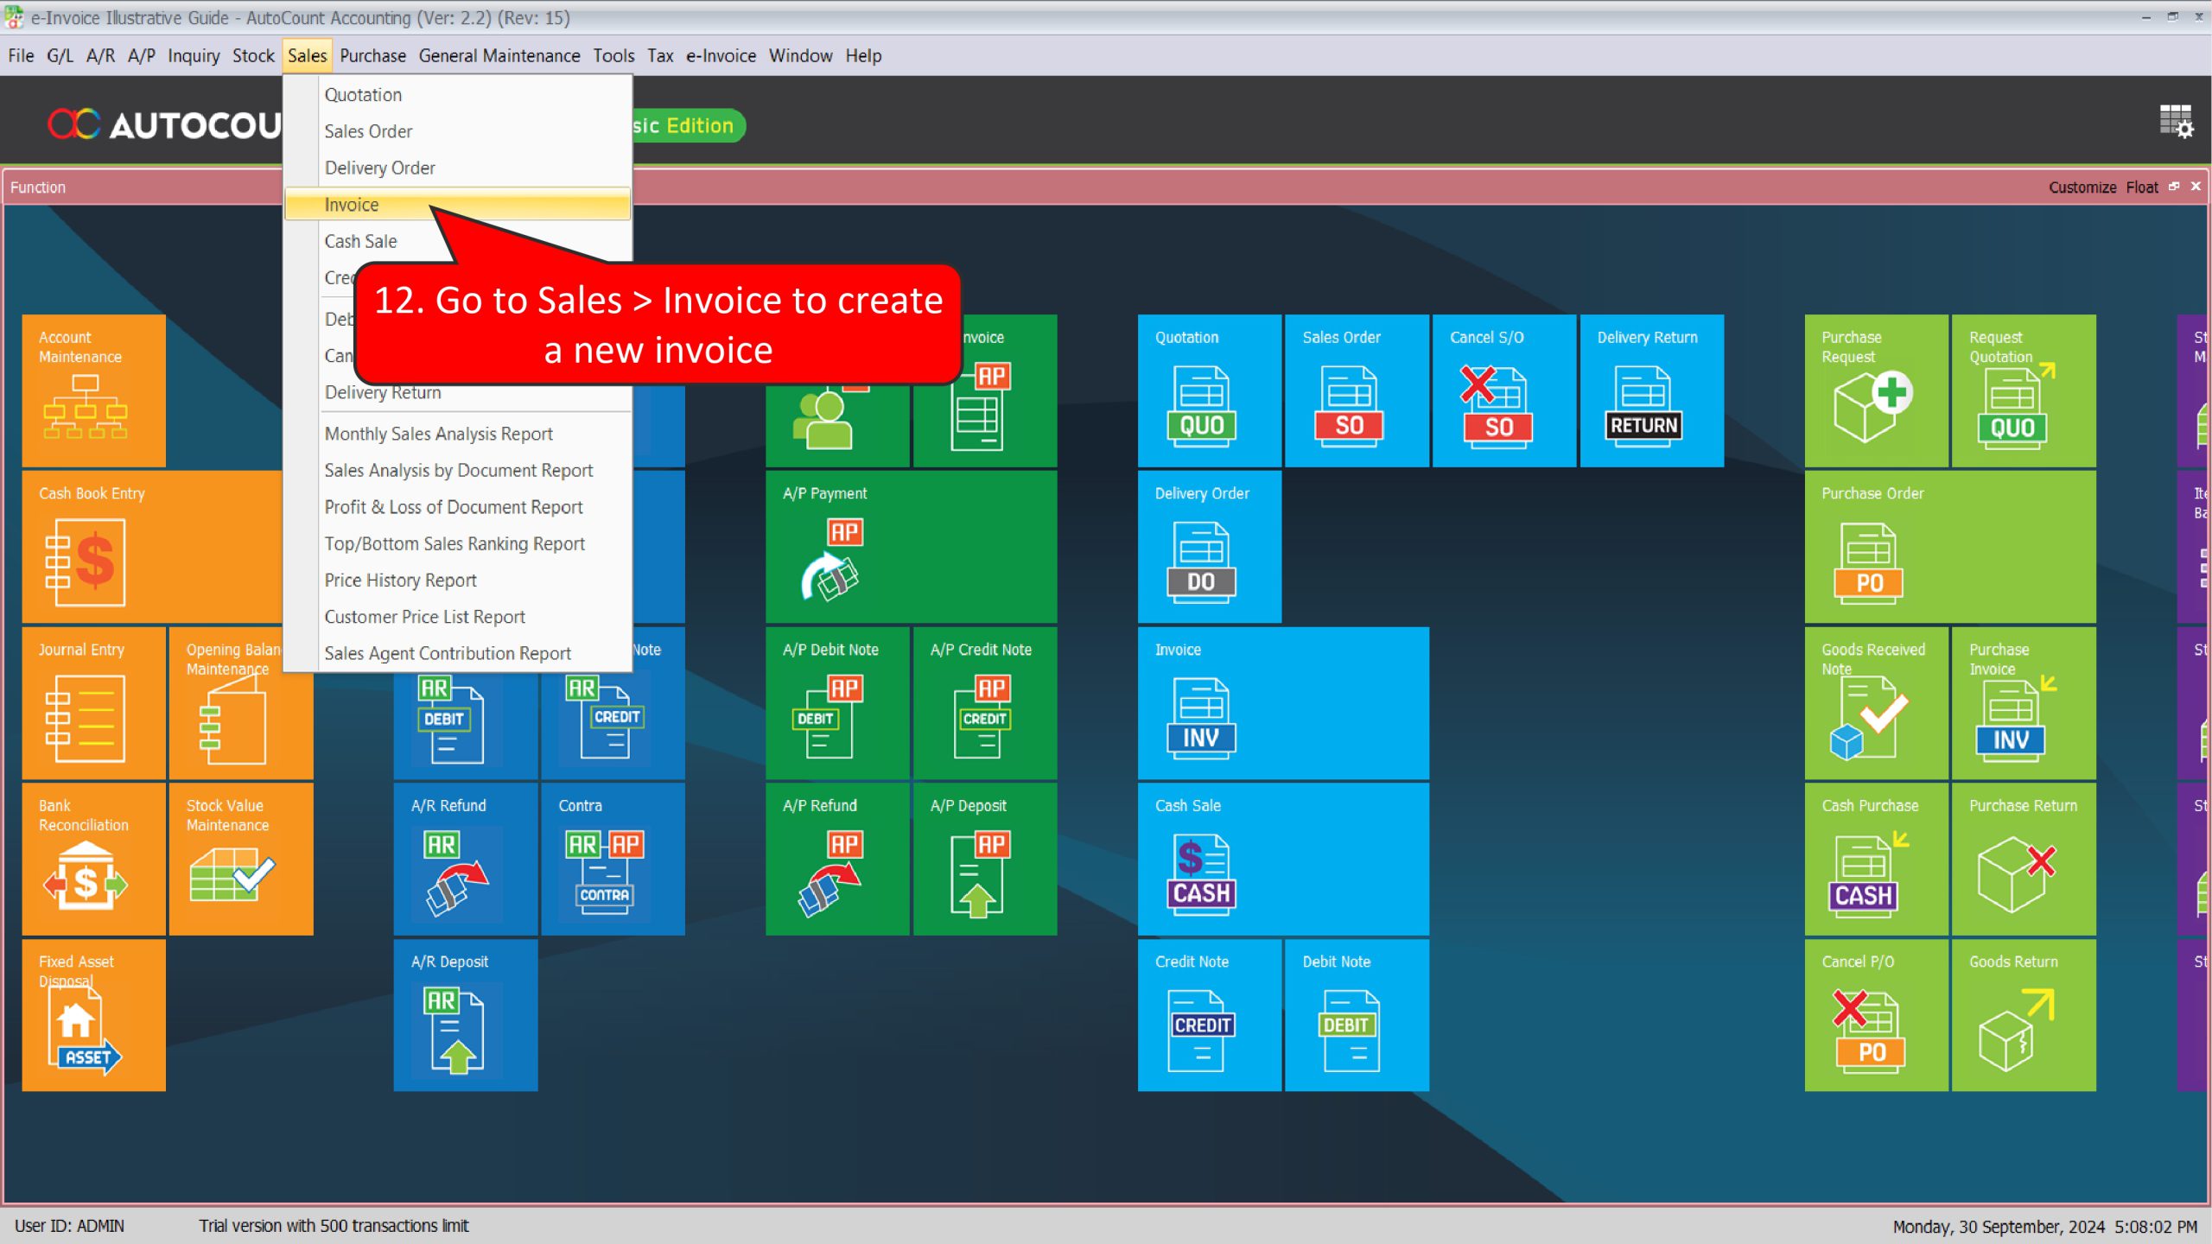Click Customize in Function panel header

click(2082, 187)
